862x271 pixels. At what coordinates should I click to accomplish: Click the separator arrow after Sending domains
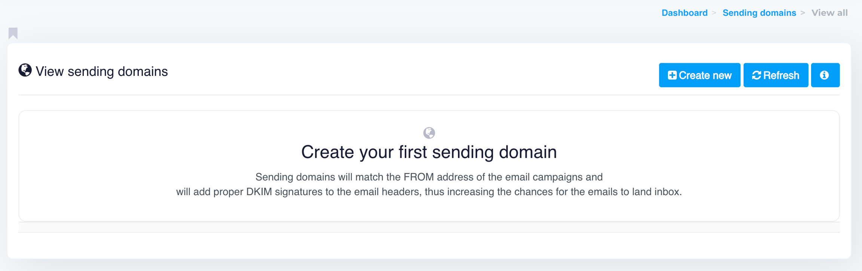point(803,13)
